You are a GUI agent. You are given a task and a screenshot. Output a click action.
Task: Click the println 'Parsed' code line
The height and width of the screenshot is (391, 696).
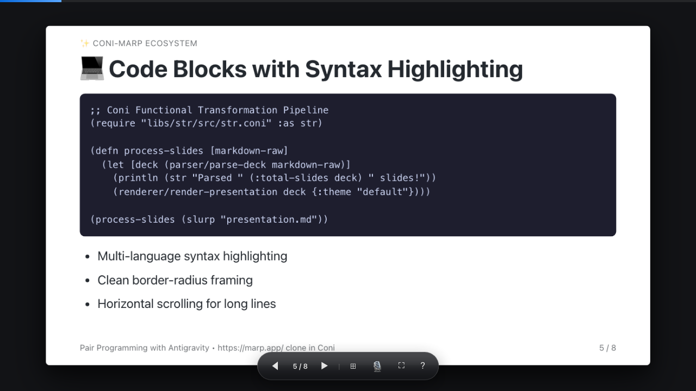tap(275, 178)
